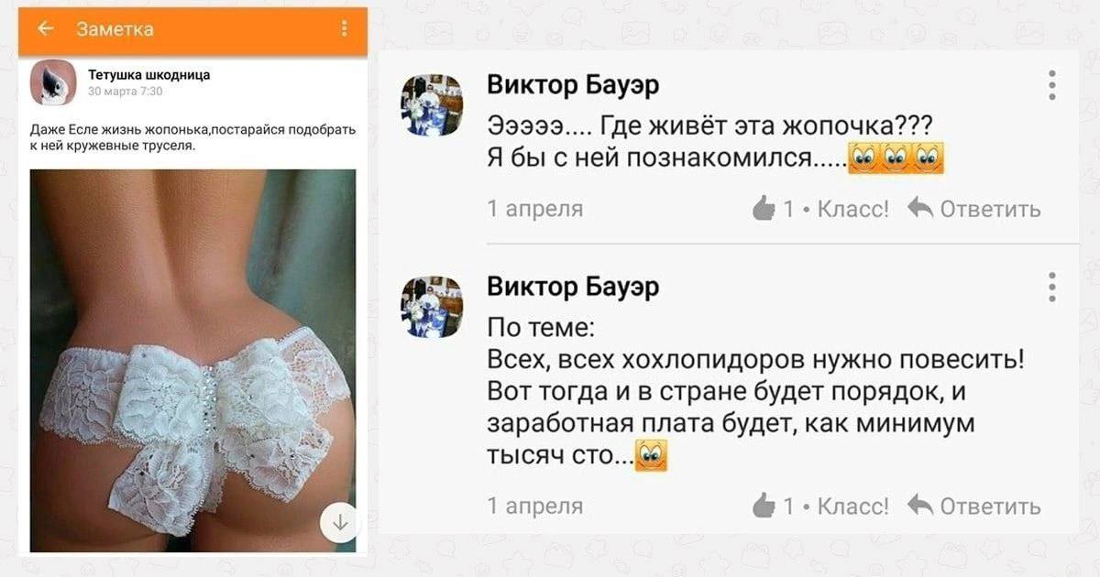Open options menu for second Виктор Бауэр comment
The height and width of the screenshot is (577, 1100).
tap(1052, 287)
